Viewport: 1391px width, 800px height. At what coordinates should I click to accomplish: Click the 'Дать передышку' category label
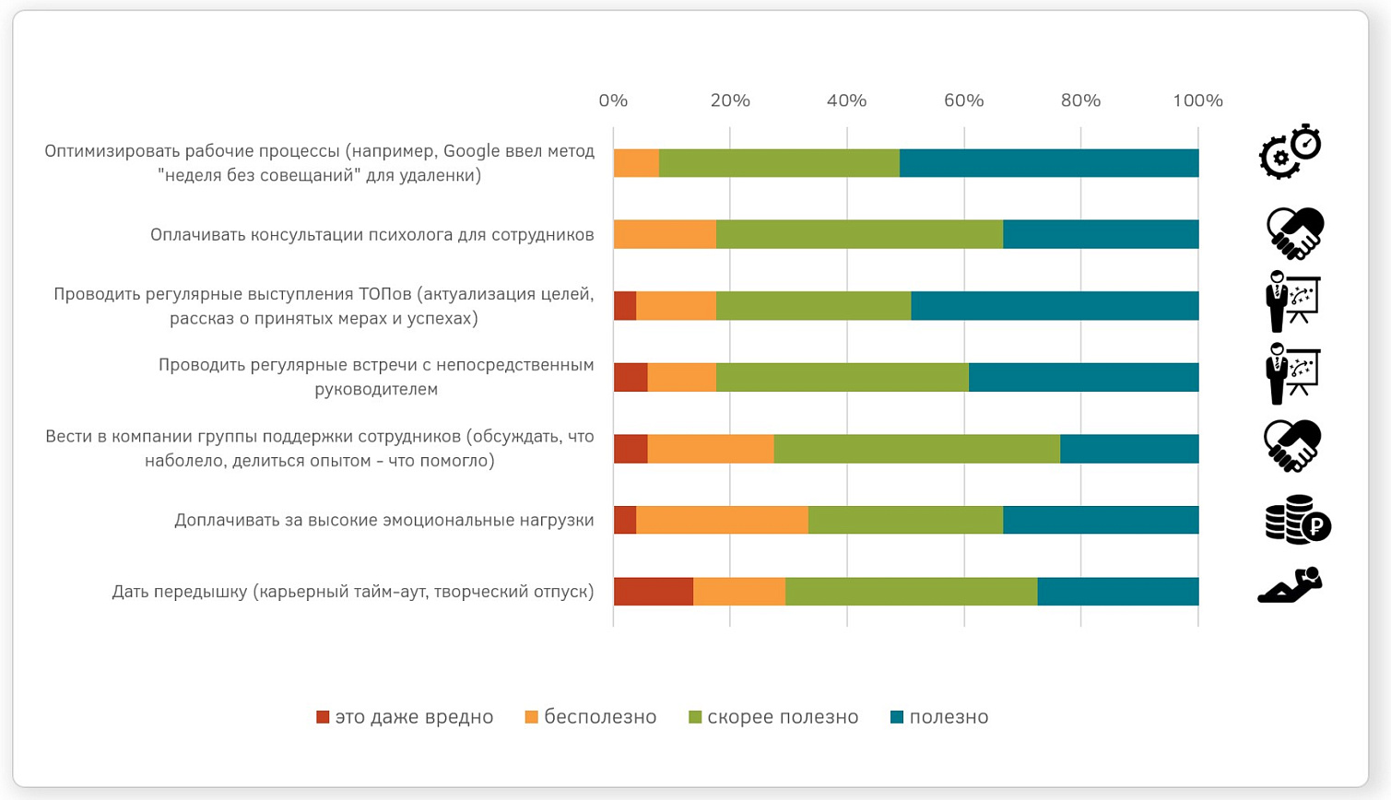tap(353, 592)
